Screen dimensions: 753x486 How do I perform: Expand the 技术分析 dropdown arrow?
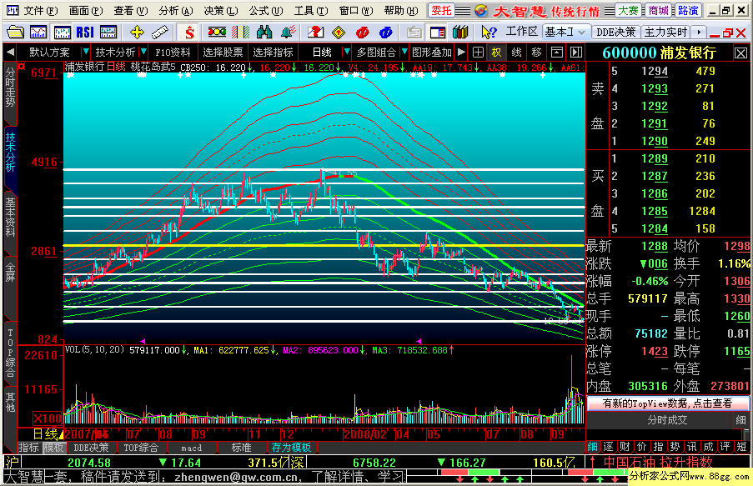(x=143, y=52)
